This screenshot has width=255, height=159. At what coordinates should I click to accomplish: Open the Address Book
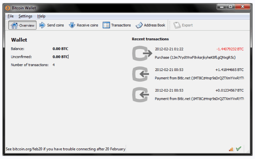[150, 25]
